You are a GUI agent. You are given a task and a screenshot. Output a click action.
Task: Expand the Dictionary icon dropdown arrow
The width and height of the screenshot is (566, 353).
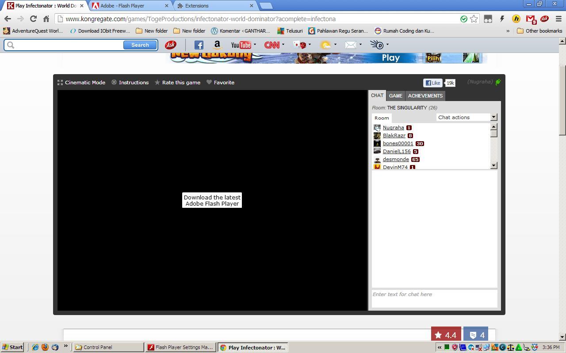[x=387, y=45]
